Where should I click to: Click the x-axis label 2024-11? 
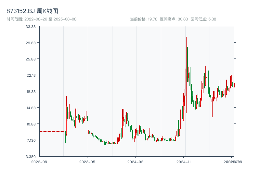tap(183, 162)
